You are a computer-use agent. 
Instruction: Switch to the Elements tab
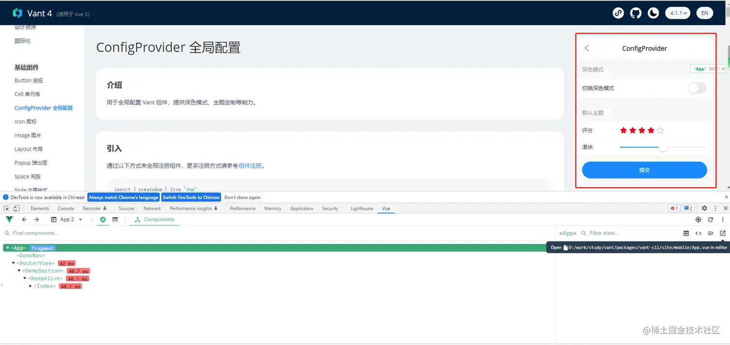[x=40, y=208]
